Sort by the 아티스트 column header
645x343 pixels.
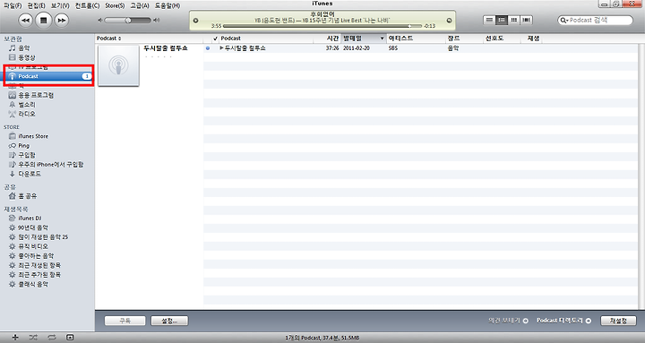click(x=400, y=39)
